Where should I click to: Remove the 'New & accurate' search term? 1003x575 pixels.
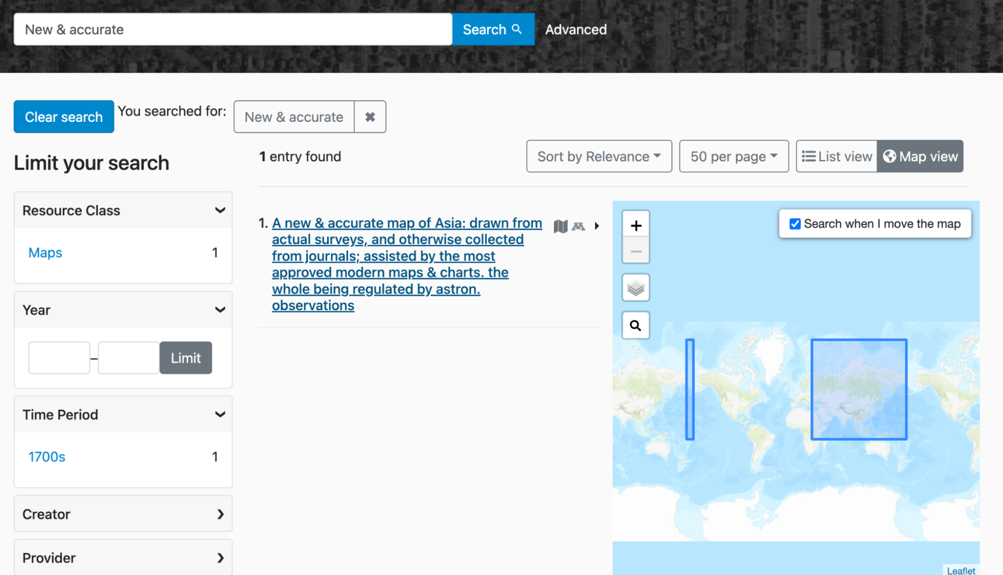(x=370, y=117)
